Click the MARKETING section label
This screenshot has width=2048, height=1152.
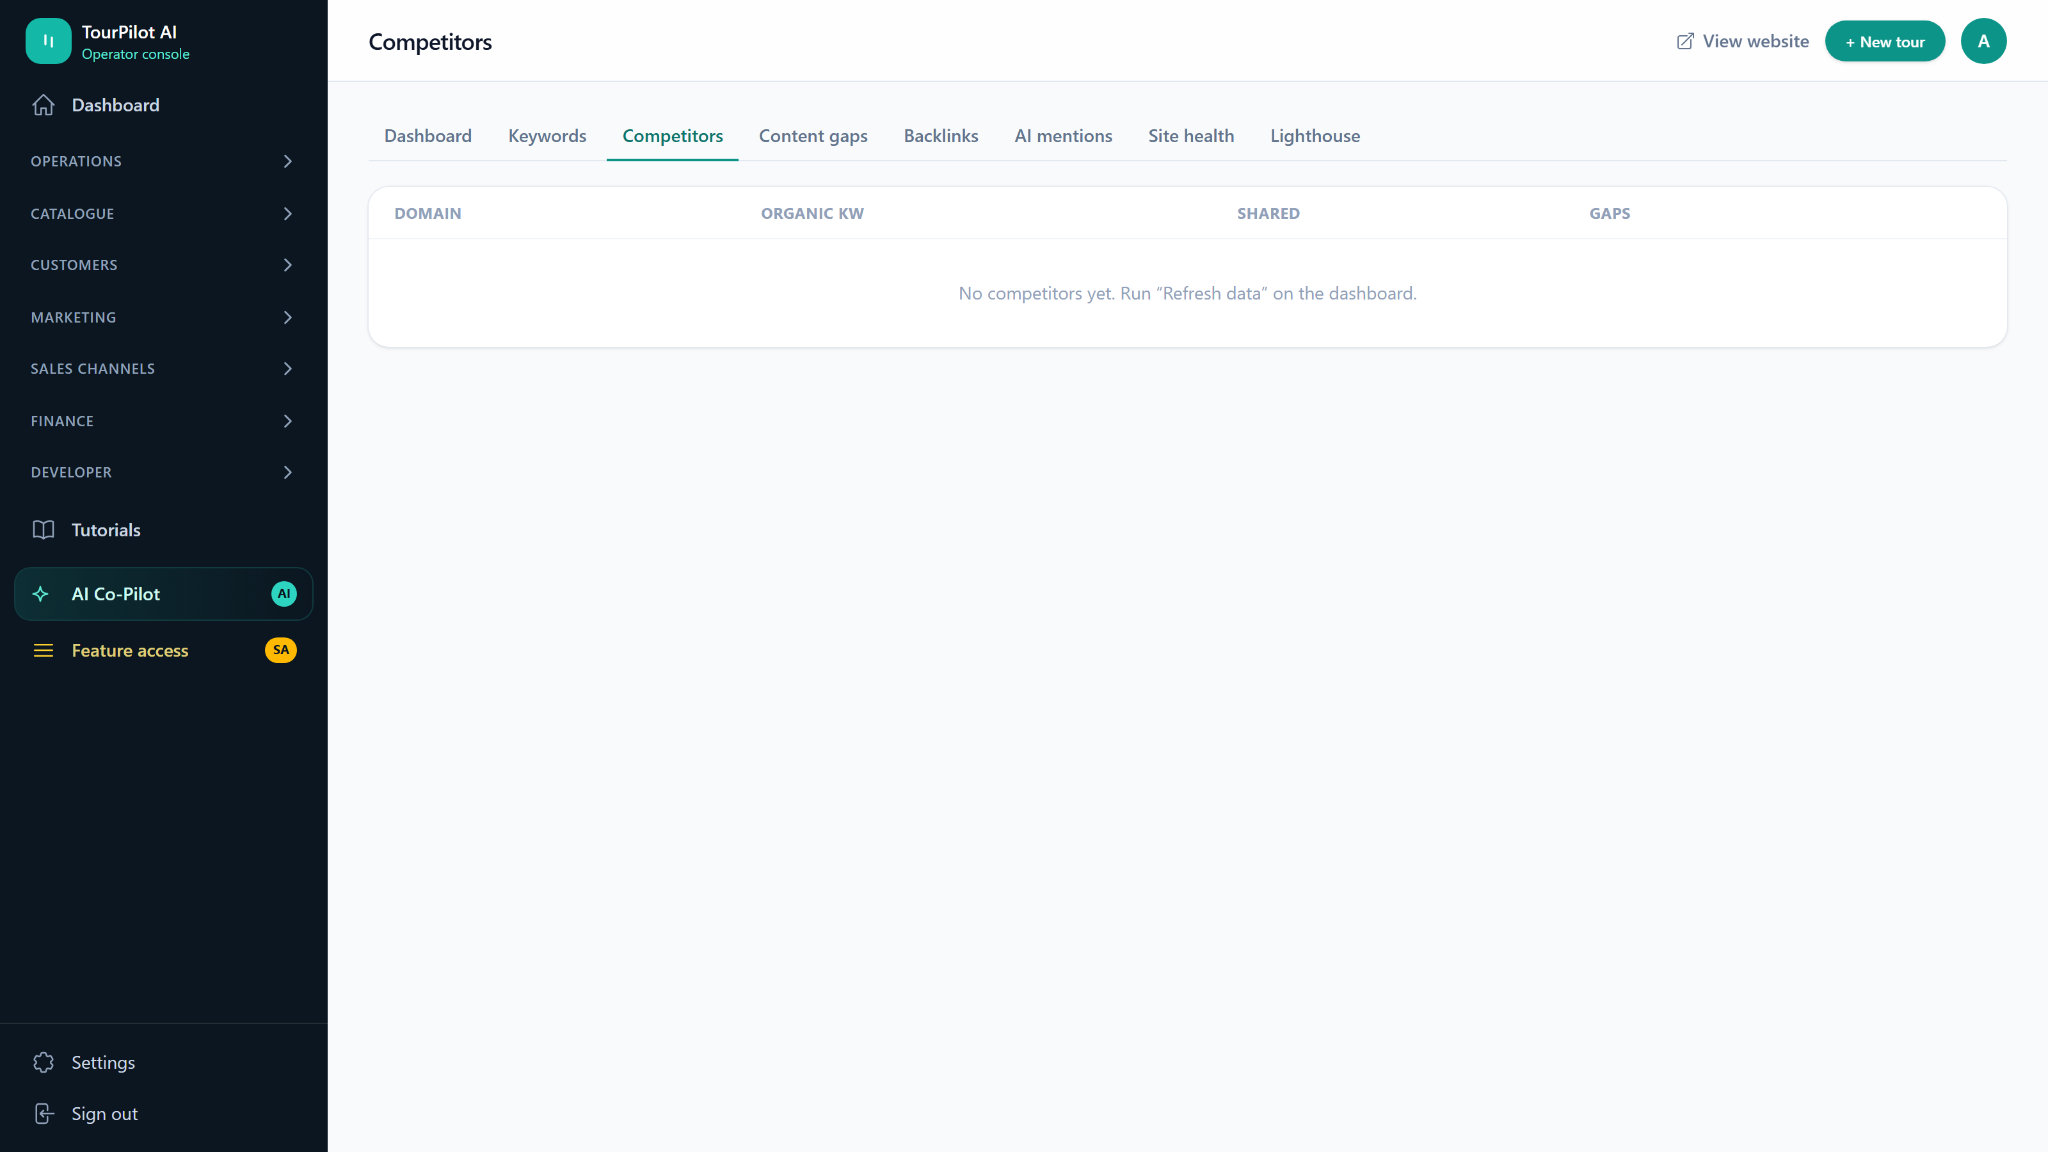(73, 317)
